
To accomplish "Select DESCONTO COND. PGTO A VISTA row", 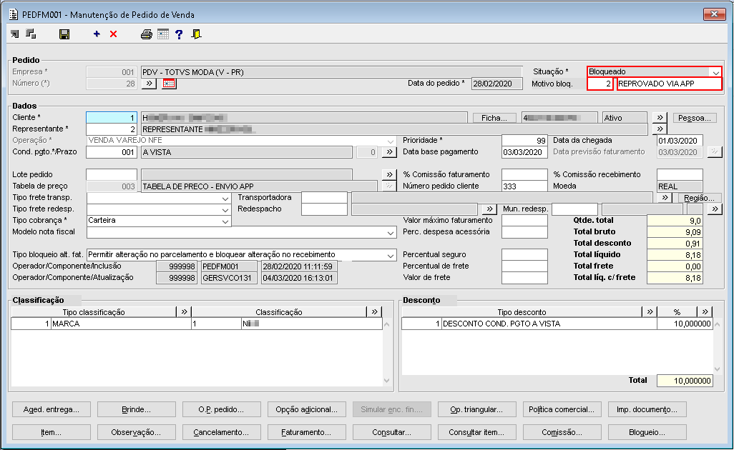I will point(557,324).
